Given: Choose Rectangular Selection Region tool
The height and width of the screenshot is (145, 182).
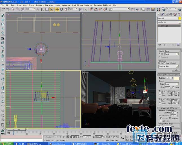Looking at the screenshot, I should coord(47,9).
